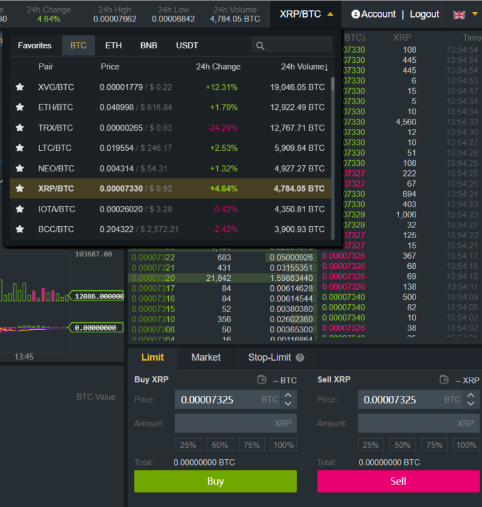482x507 pixels.
Task: Select the ETH market tab
Action: [x=114, y=46]
